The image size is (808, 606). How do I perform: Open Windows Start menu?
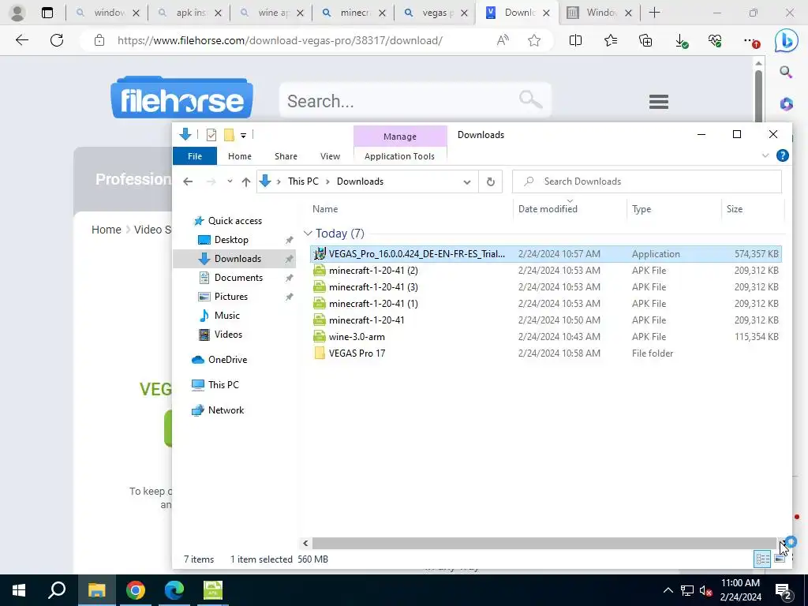[x=19, y=590]
